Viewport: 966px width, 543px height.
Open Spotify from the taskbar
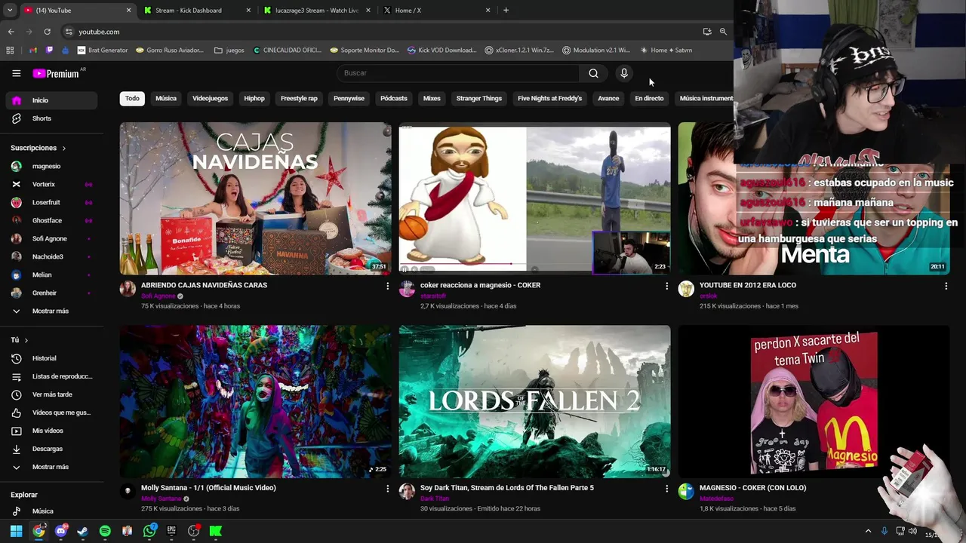pos(105,531)
